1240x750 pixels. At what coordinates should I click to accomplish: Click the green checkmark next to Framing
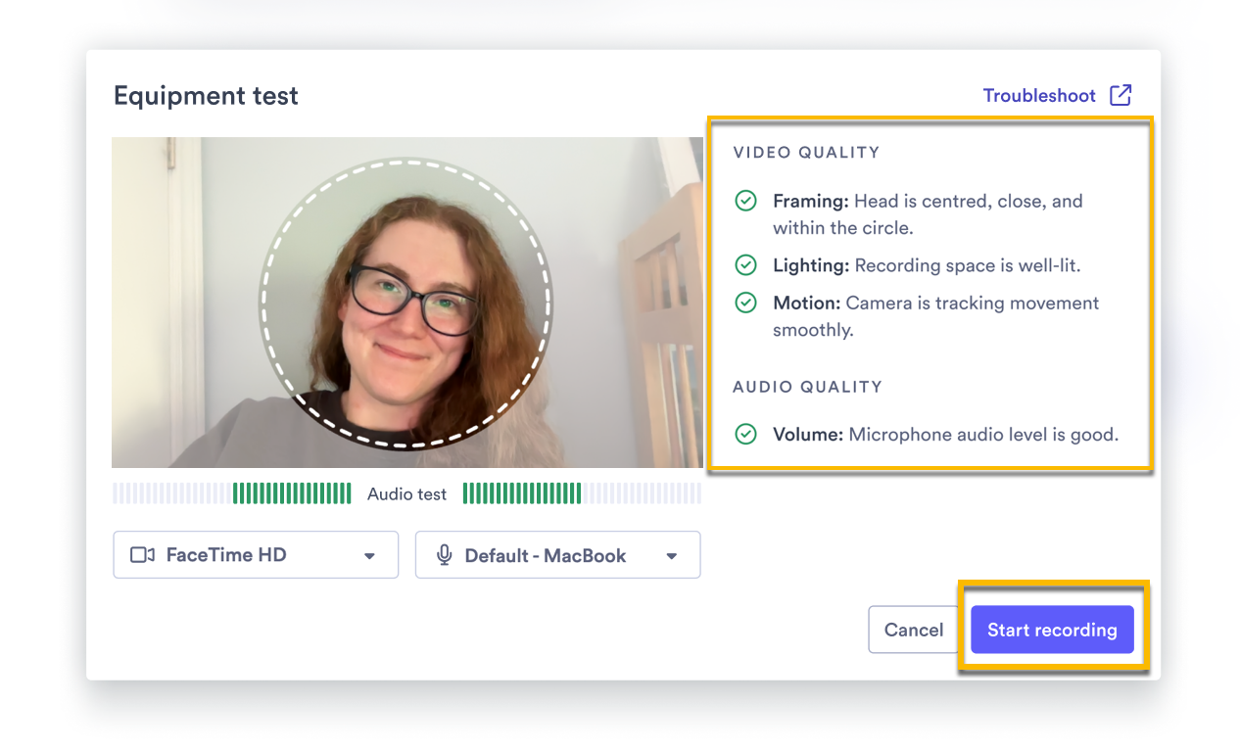[x=745, y=201]
